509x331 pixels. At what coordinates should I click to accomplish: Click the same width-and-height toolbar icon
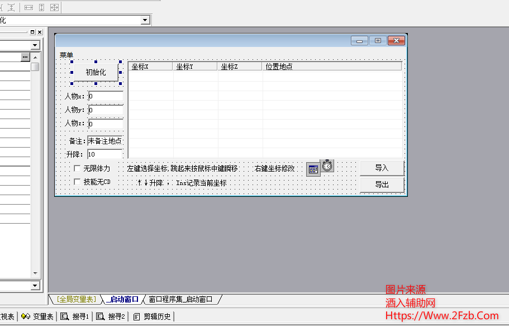tap(54, 7)
